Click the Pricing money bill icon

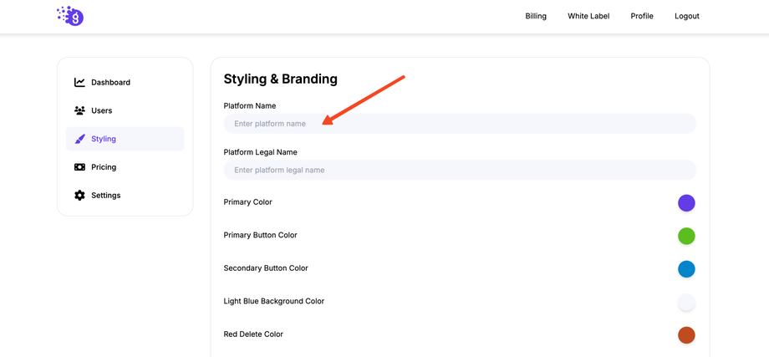click(79, 167)
